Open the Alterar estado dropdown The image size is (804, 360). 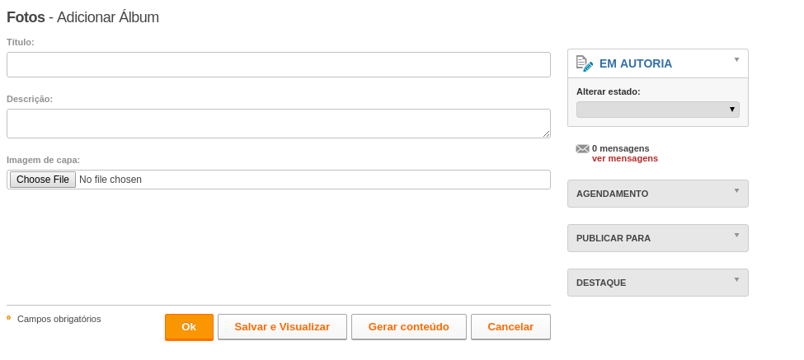coord(658,110)
